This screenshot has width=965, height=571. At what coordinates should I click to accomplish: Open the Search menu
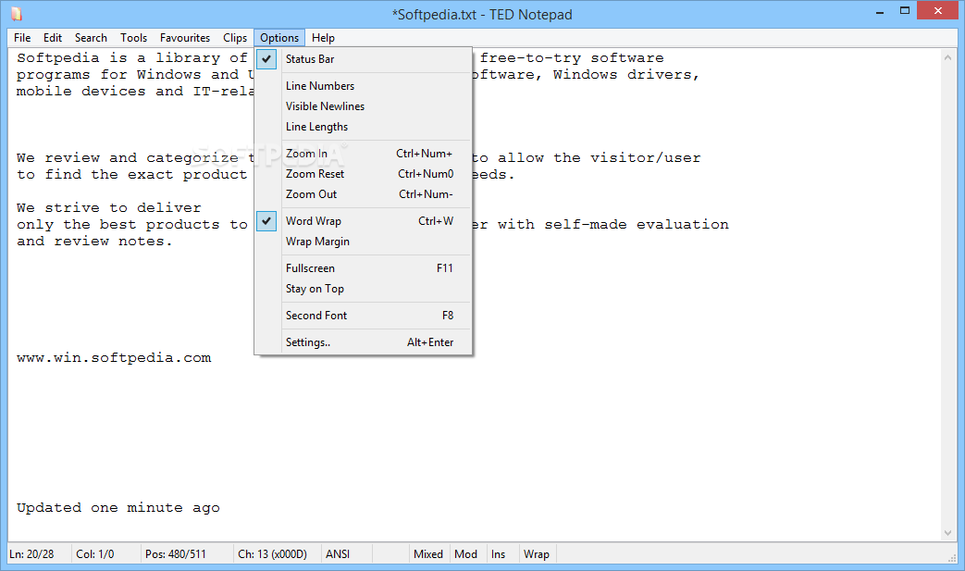tap(91, 38)
